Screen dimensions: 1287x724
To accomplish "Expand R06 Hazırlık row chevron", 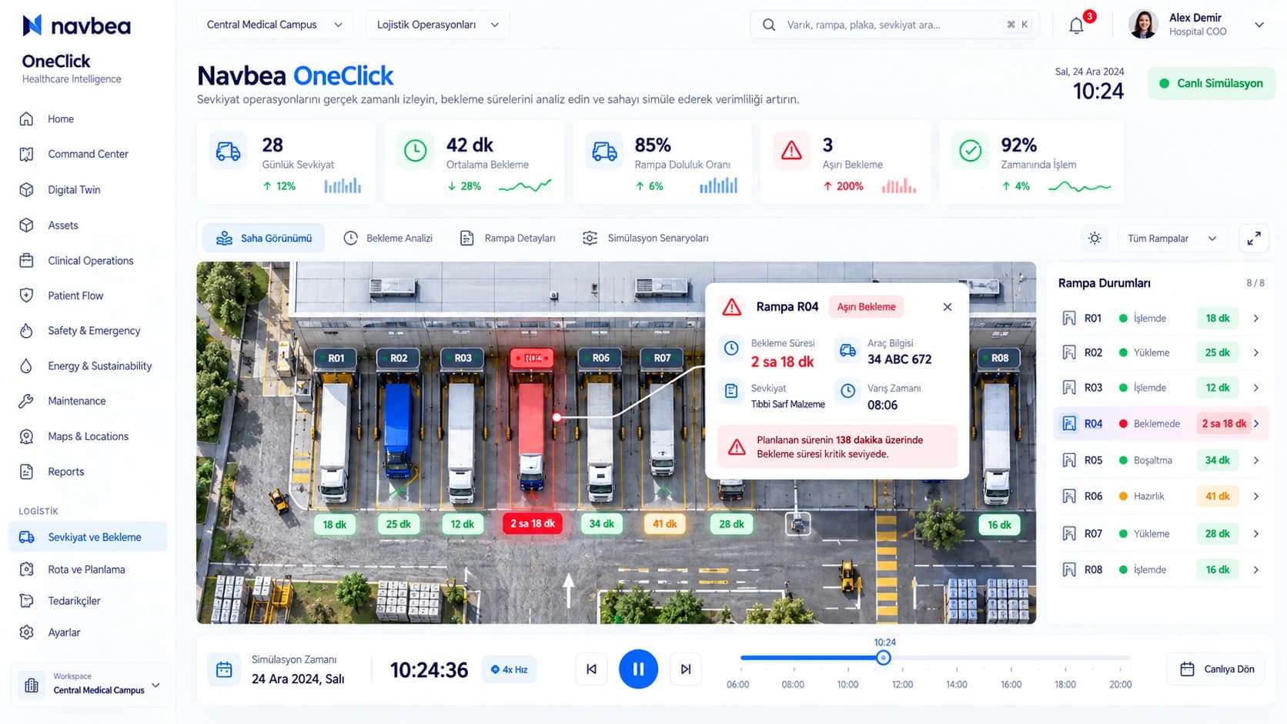I will pos(1256,496).
